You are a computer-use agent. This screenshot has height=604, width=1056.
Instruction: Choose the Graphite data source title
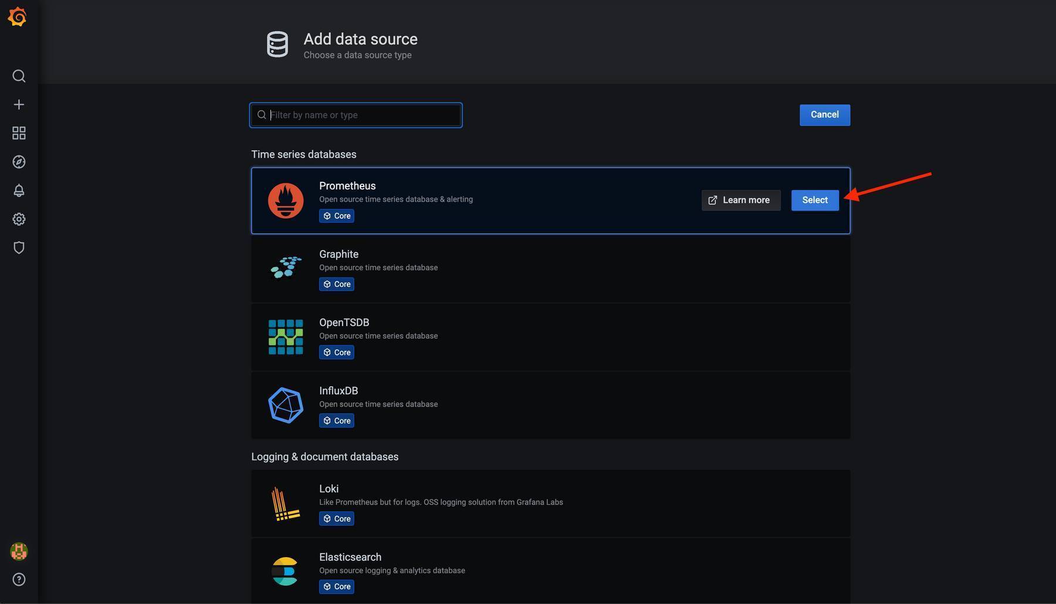339,255
